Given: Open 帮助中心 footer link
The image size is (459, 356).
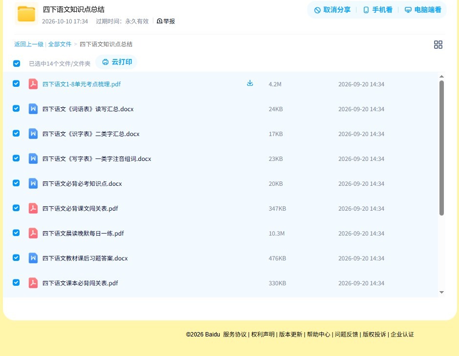Looking at the screenshot, I should coord(318,335).
